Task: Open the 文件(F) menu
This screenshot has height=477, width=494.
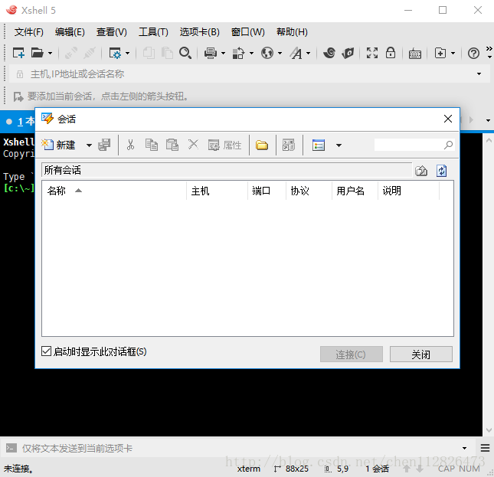Action: click(x=28, y=32)
